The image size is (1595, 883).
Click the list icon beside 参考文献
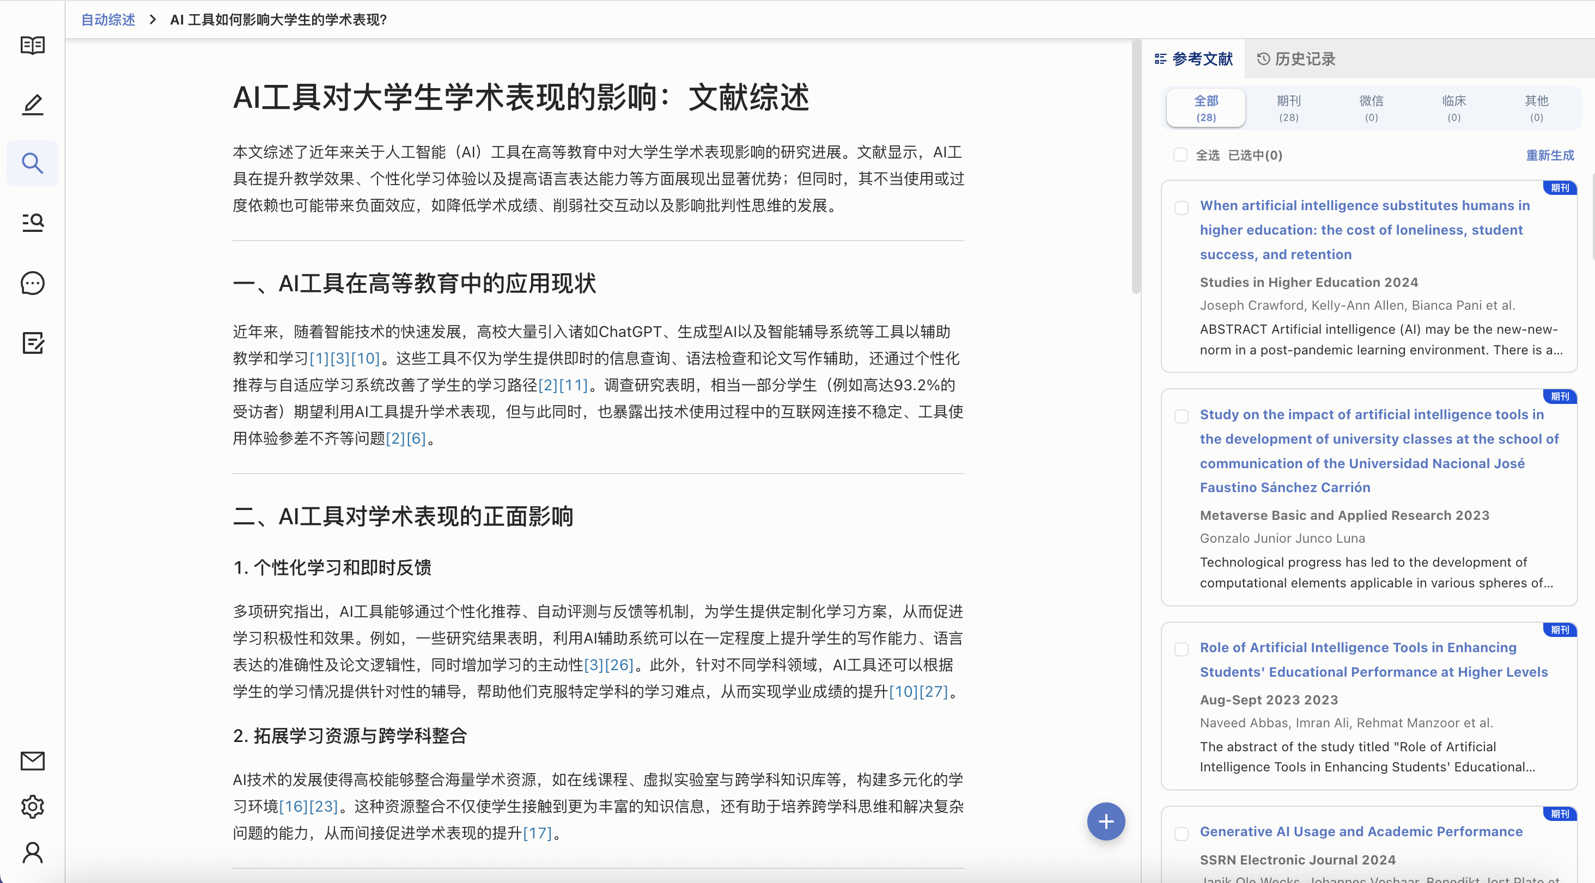coord(1160,59)
